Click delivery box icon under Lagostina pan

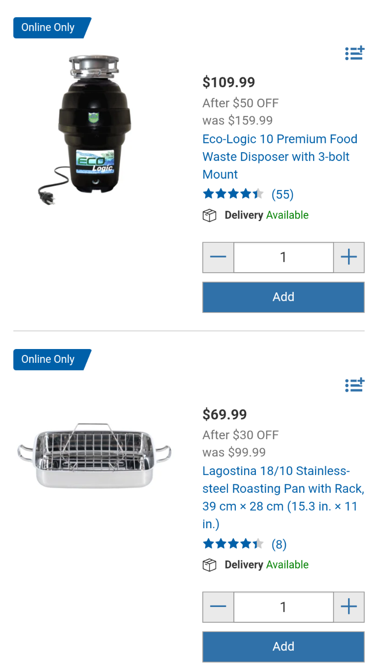tap(210, 565)
